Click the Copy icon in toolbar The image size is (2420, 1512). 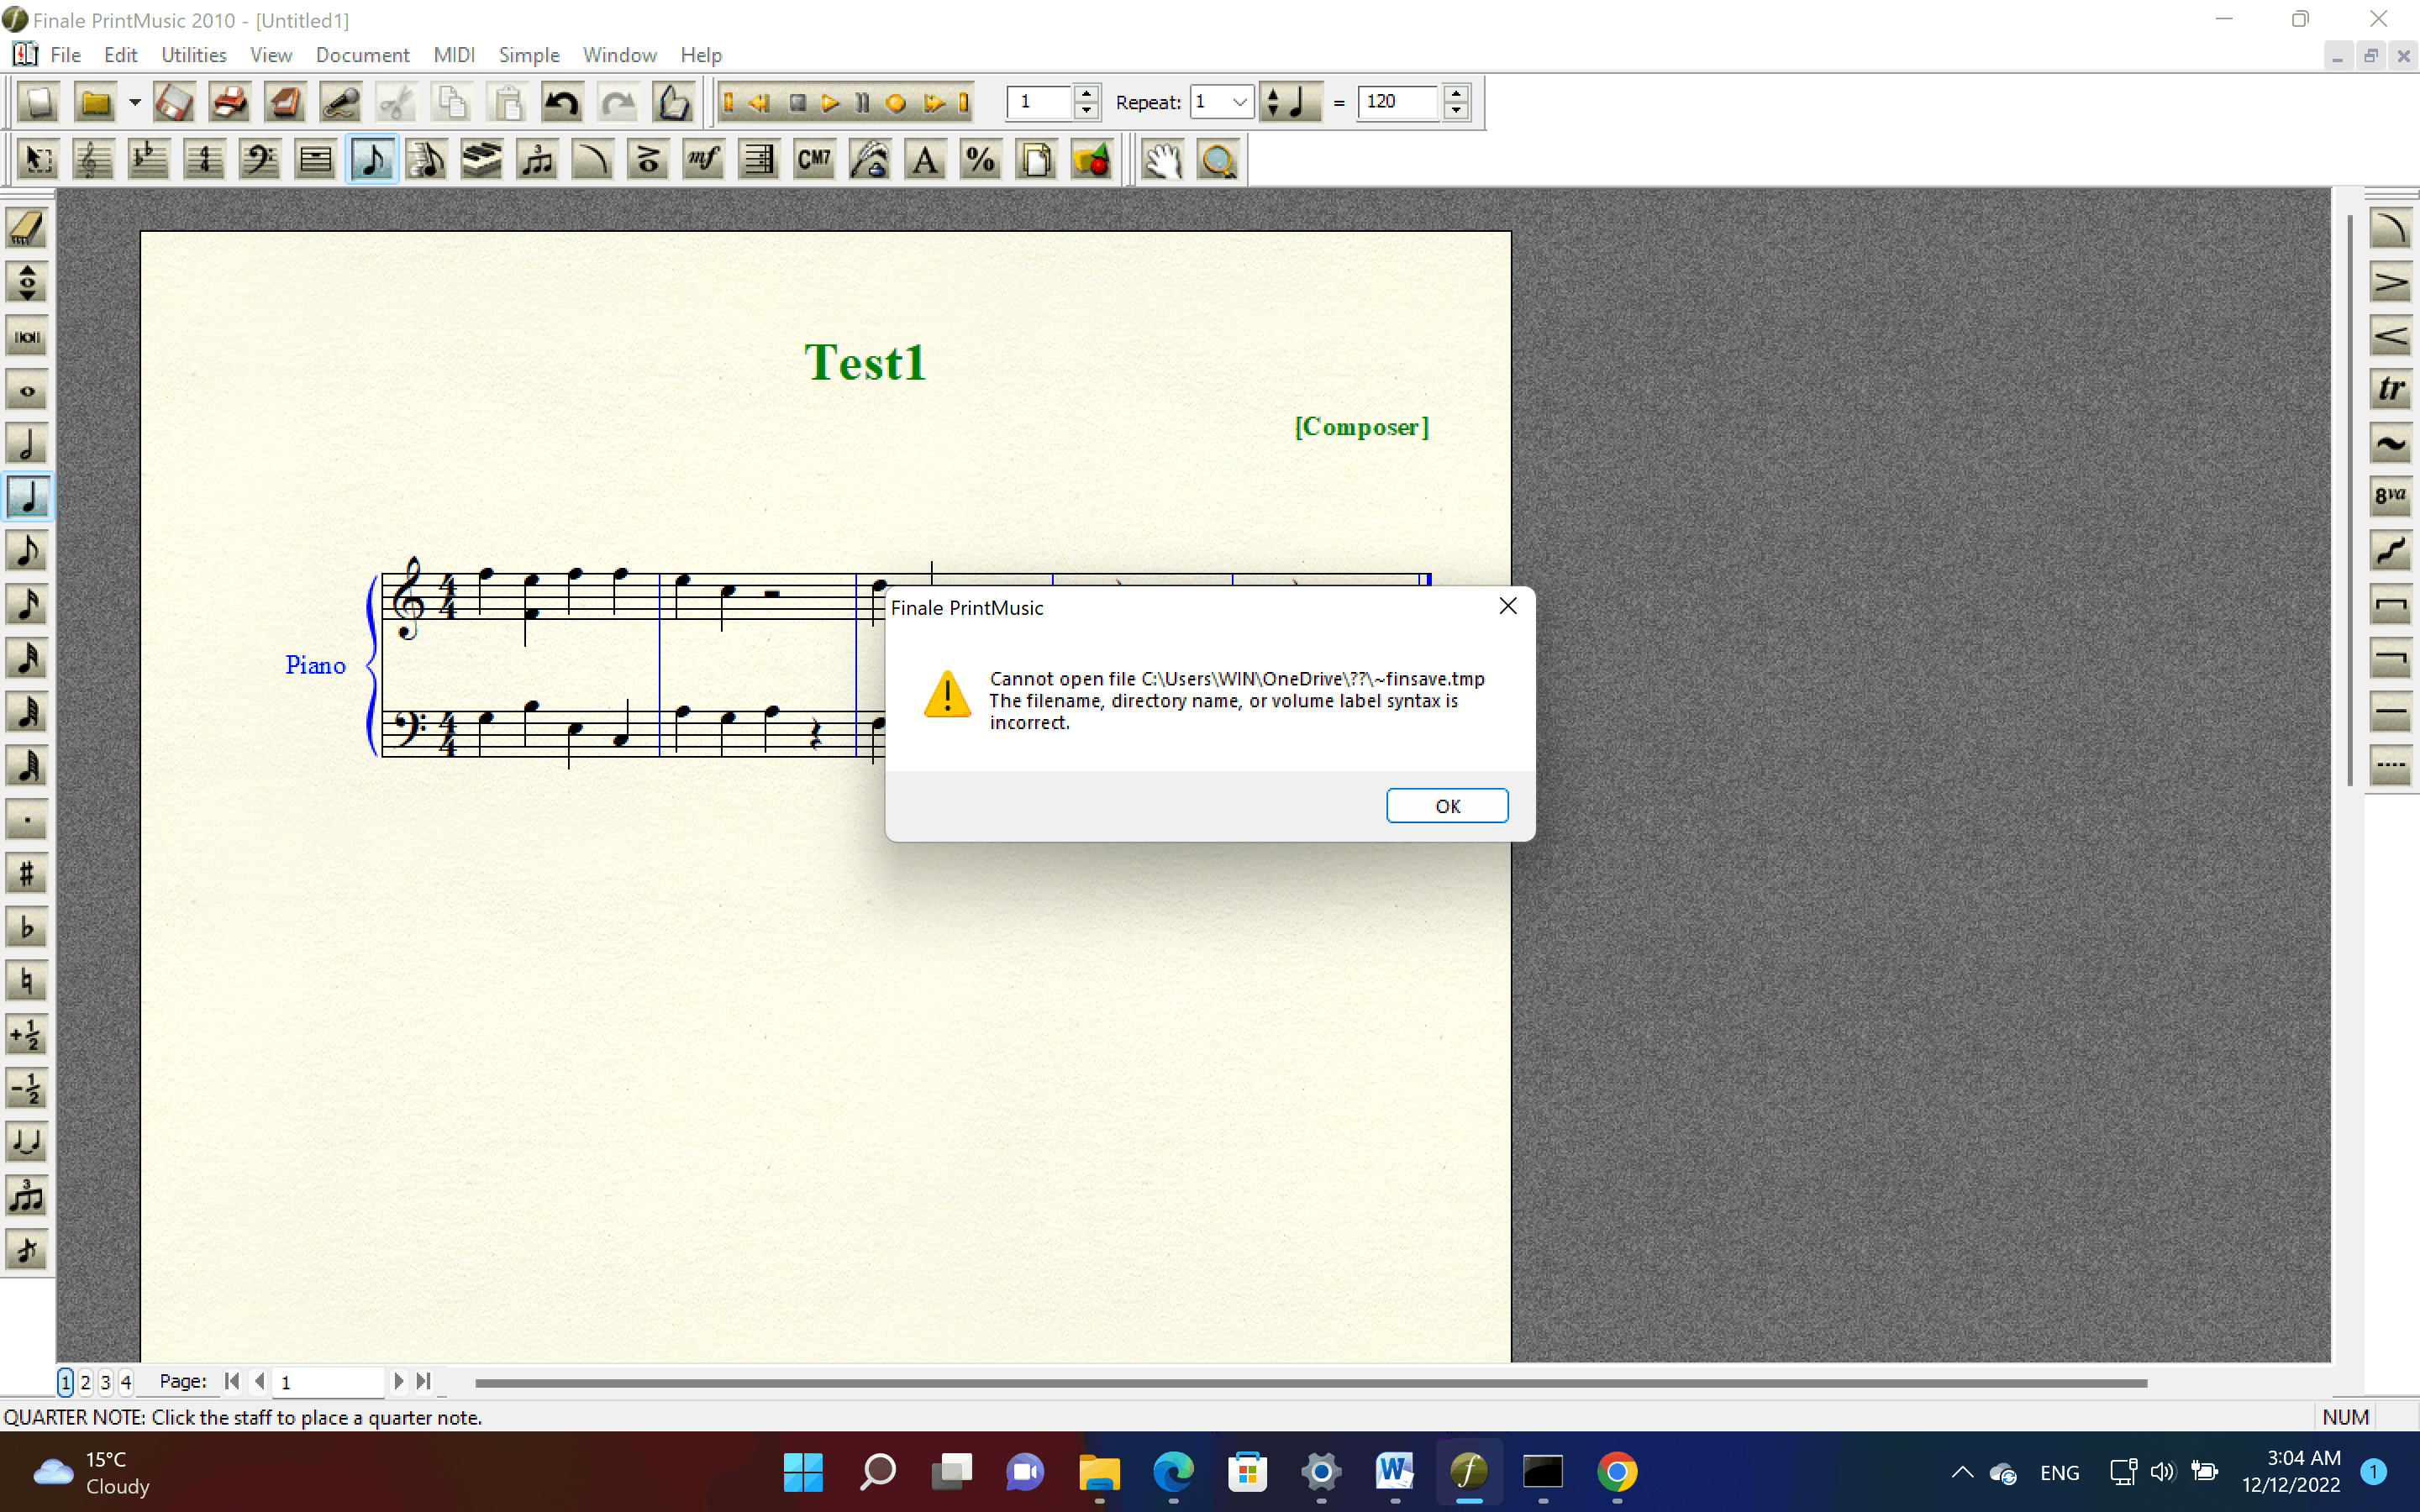[x=452, y=102]
